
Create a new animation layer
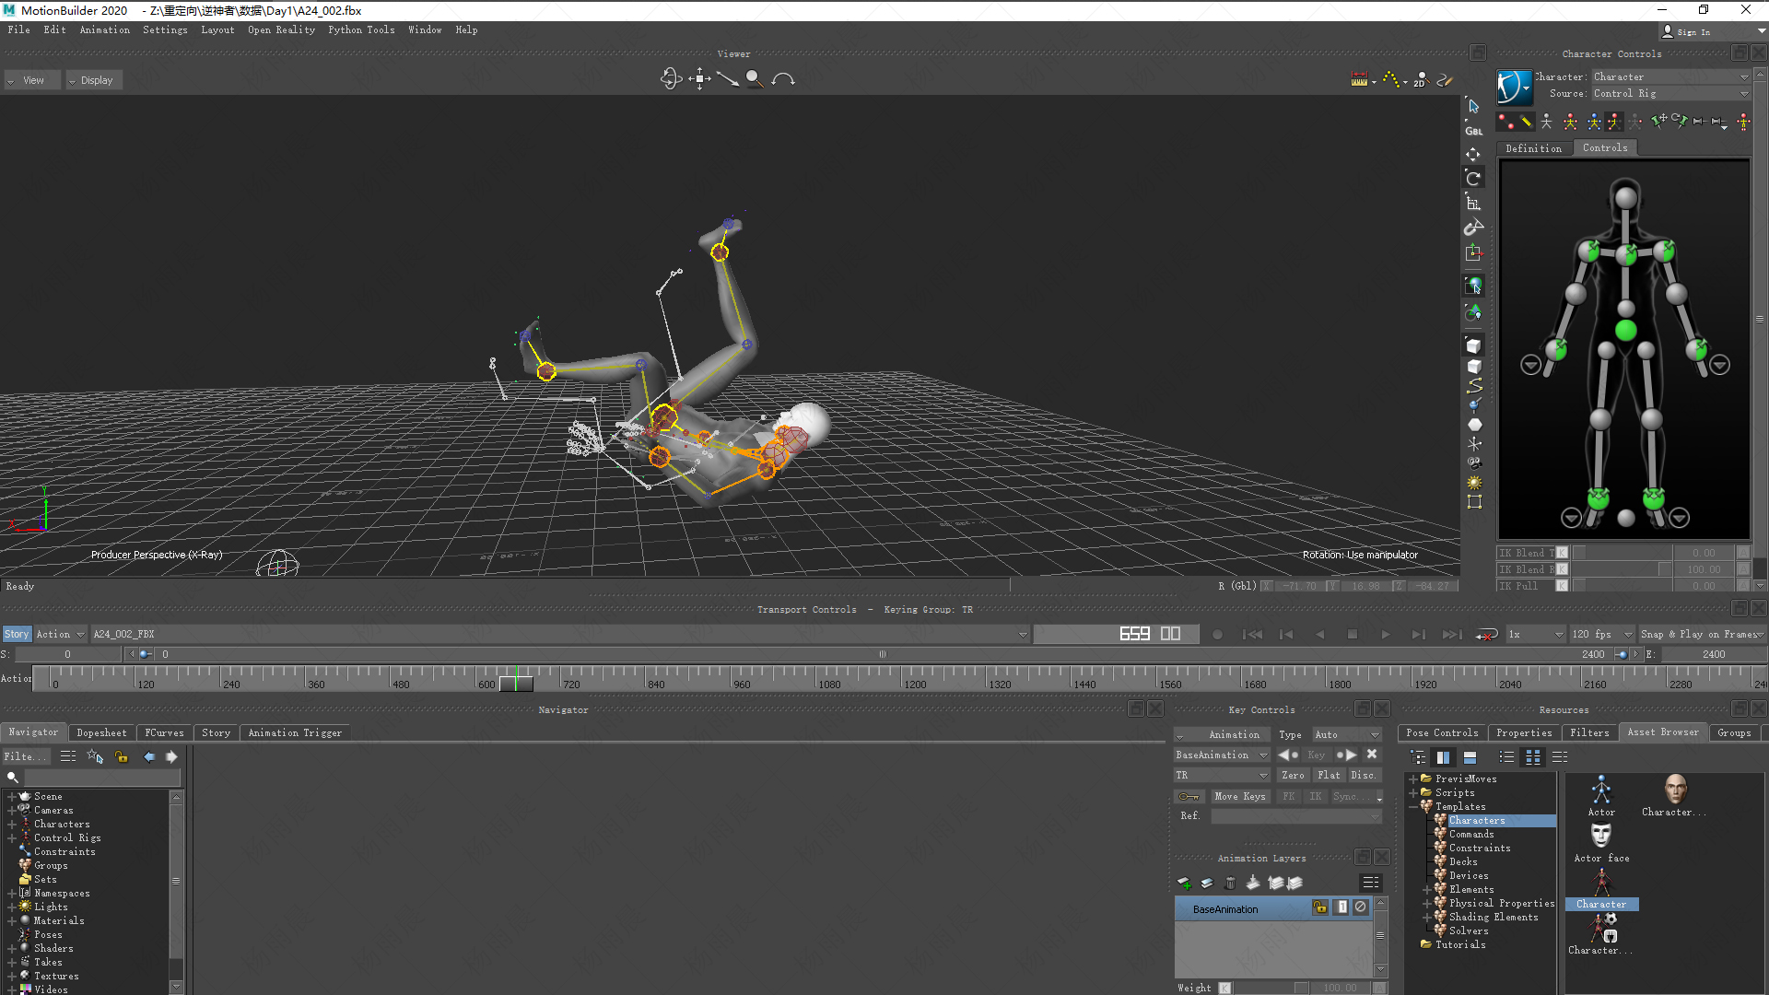pos(1185,883)
